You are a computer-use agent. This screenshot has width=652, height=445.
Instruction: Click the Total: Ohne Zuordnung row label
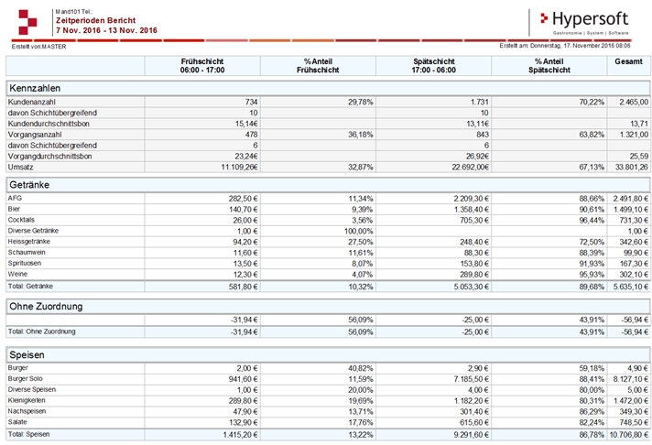point(41,331)
